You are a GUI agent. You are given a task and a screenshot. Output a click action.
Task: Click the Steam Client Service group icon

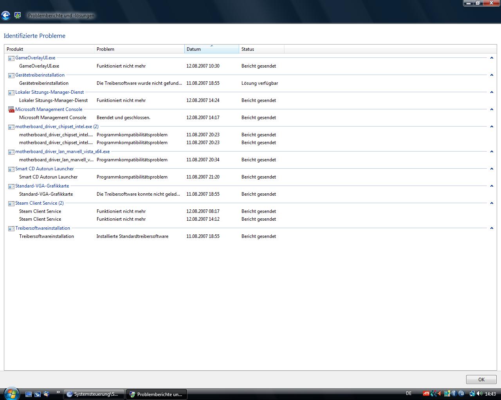[11, 203]
